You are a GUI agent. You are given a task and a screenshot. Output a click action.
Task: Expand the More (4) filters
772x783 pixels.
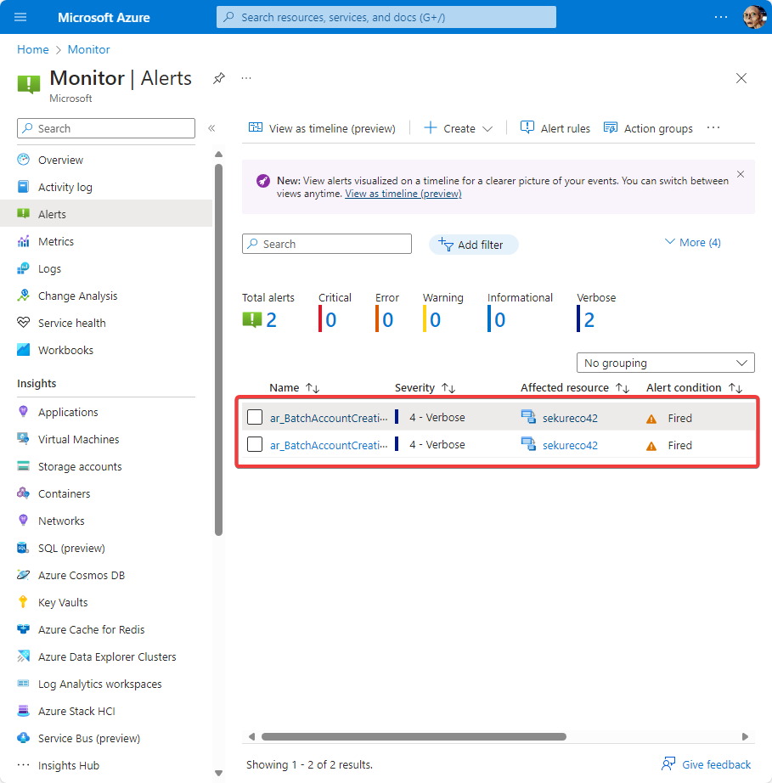[x=692, y=243]
